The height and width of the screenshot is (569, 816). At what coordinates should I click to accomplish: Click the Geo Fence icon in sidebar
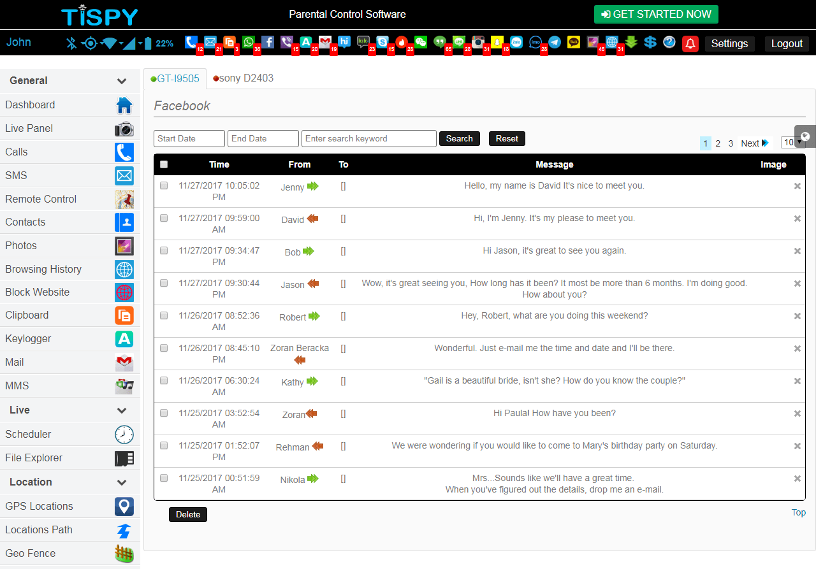[124, 553]
